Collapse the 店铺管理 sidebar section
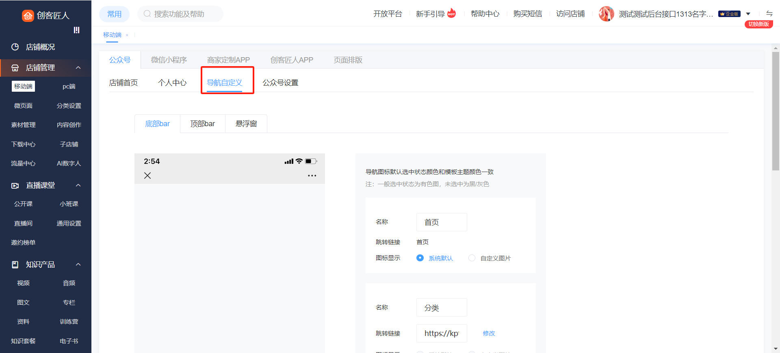 pyautogui.click(x=78, y=68)
